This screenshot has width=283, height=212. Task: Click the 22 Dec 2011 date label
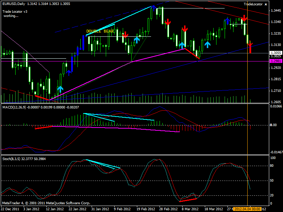click(10, 209)
